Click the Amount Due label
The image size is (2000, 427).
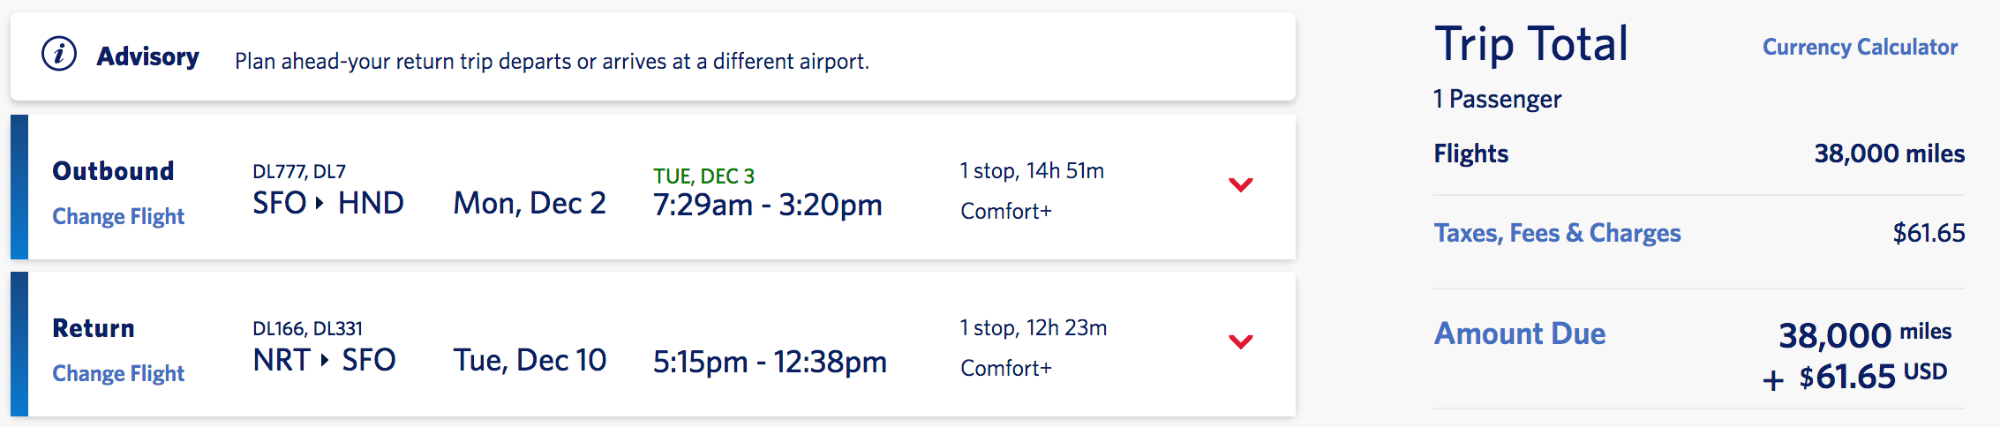pyautogui.click(x=1519, y=333)
